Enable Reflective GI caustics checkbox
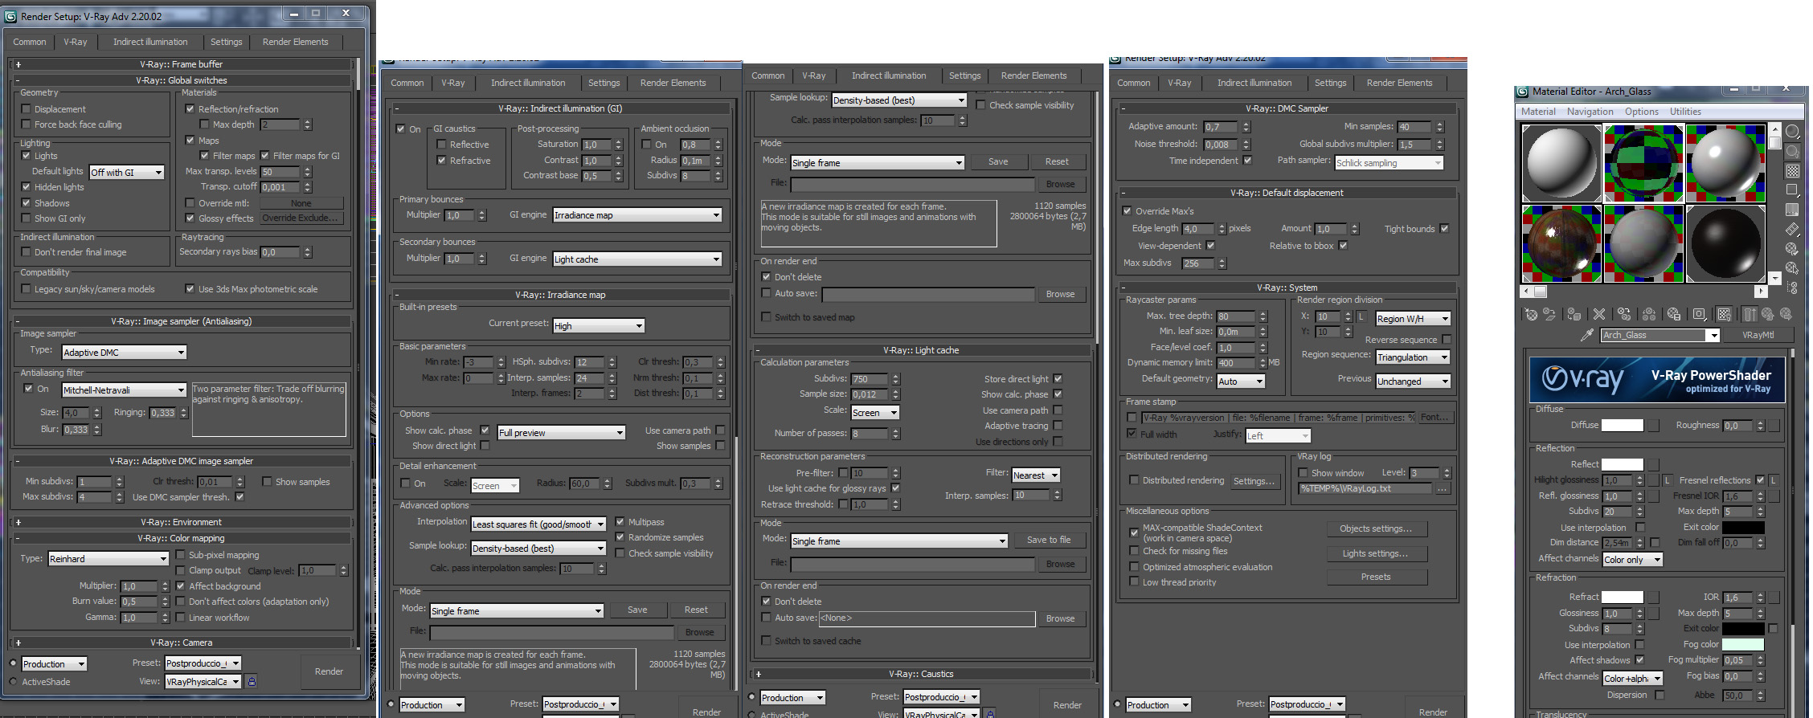The width and height of the screenshot is (1813, 718). coord(441,145)
